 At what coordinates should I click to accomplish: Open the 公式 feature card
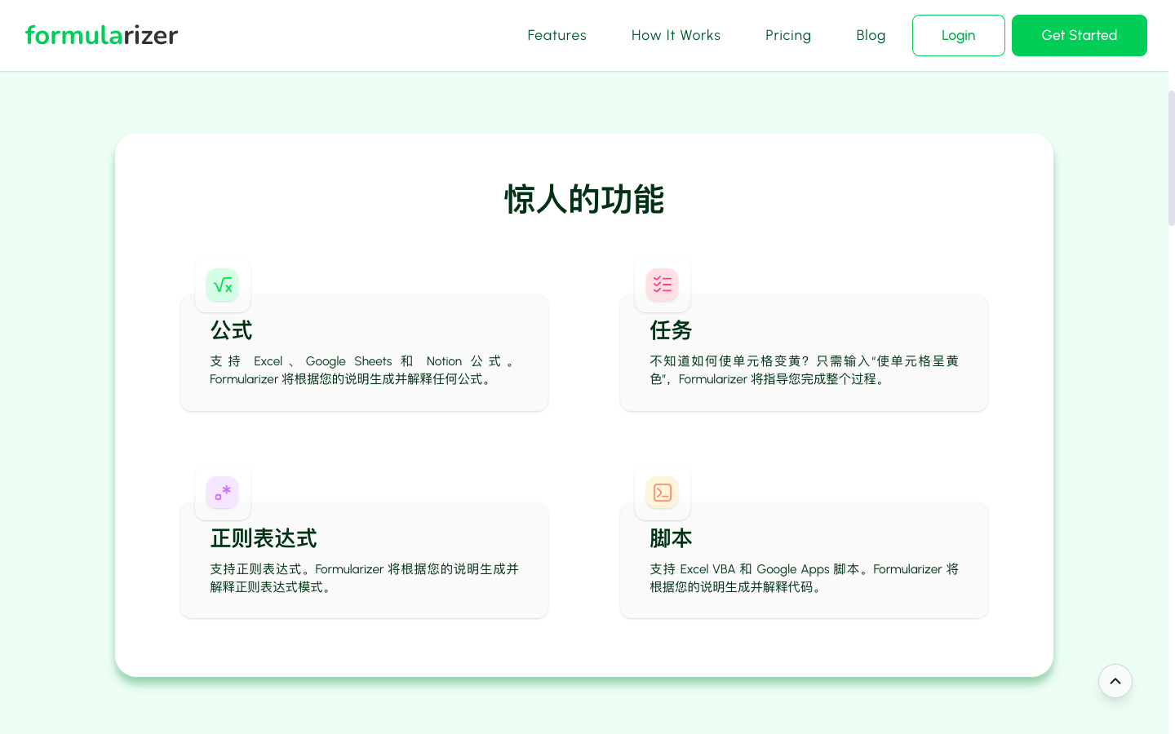[x=364, y=352]
